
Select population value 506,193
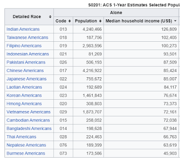[x=94, y=62]
